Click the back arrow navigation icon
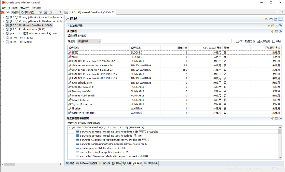Screen dimensions: 285x172 [267, 19]
